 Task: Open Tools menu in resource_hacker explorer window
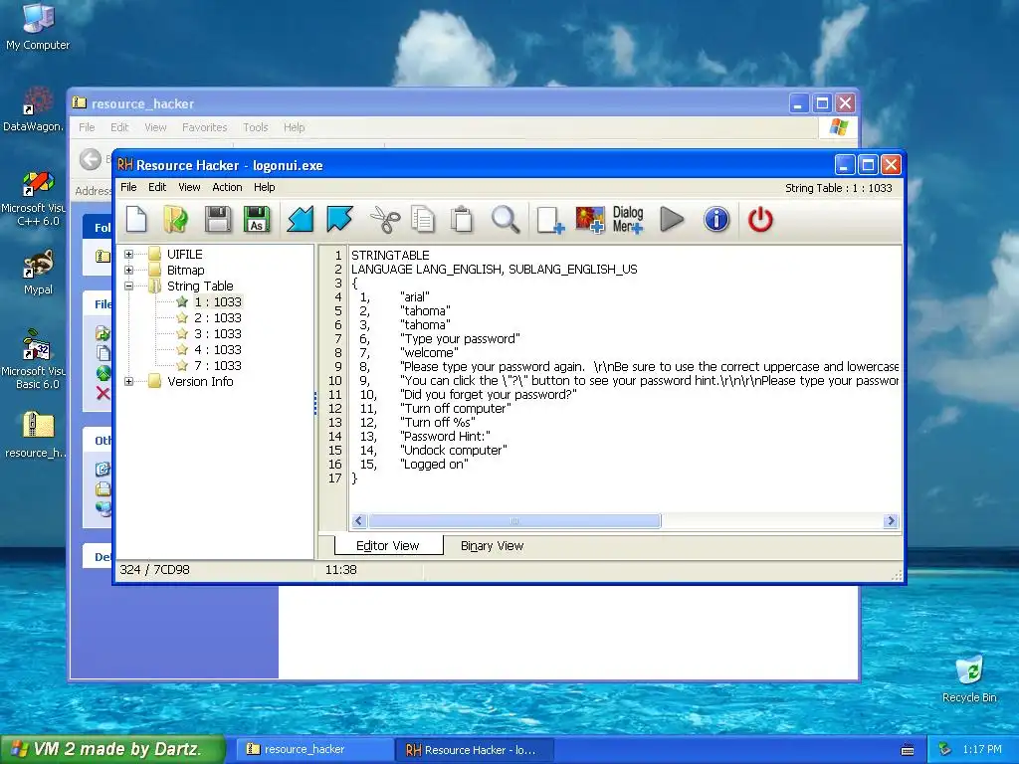[256, 127]
